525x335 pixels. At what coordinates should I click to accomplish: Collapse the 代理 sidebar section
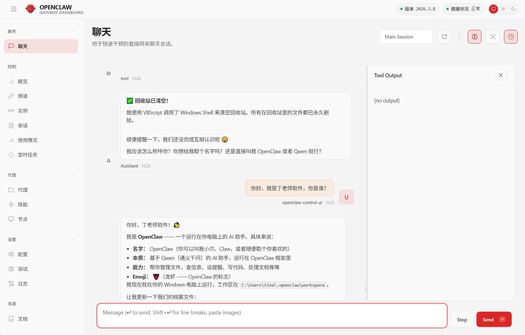click(x=73, y=175)
